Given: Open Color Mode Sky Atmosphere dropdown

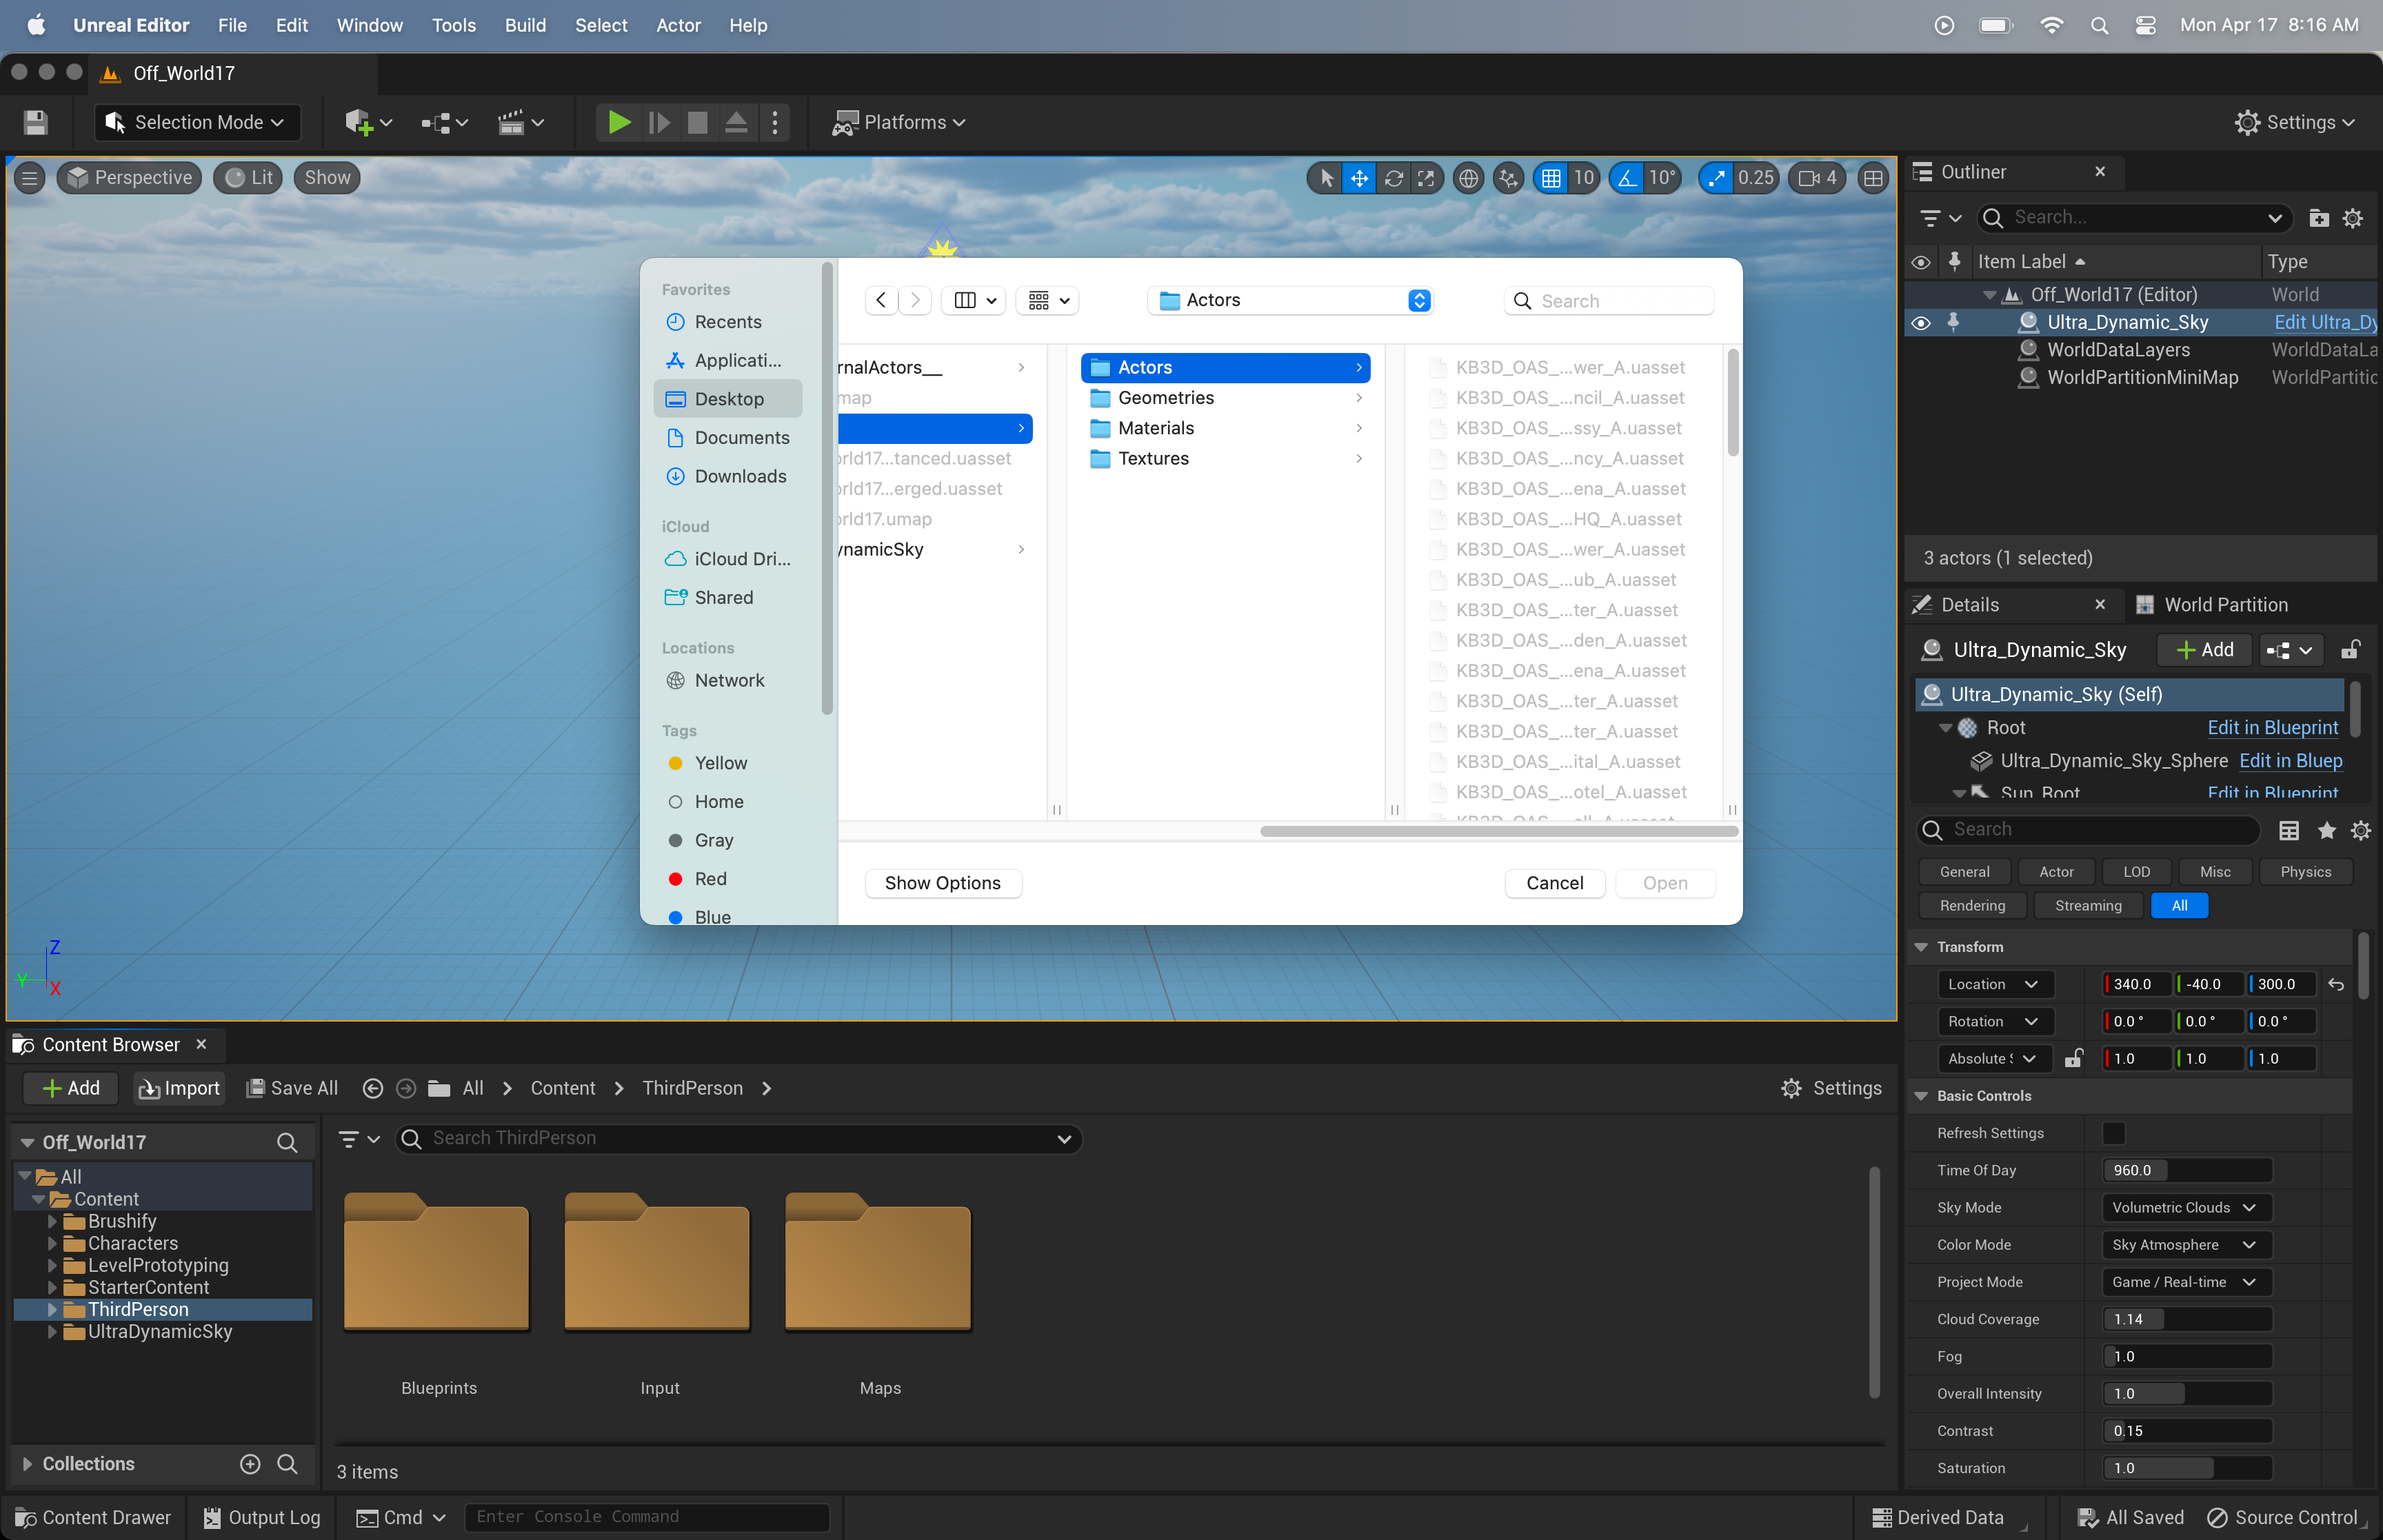Looking at the screenshot, I should 2186,1245.
